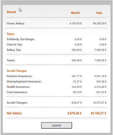Click the Care Insurance label

17,92
